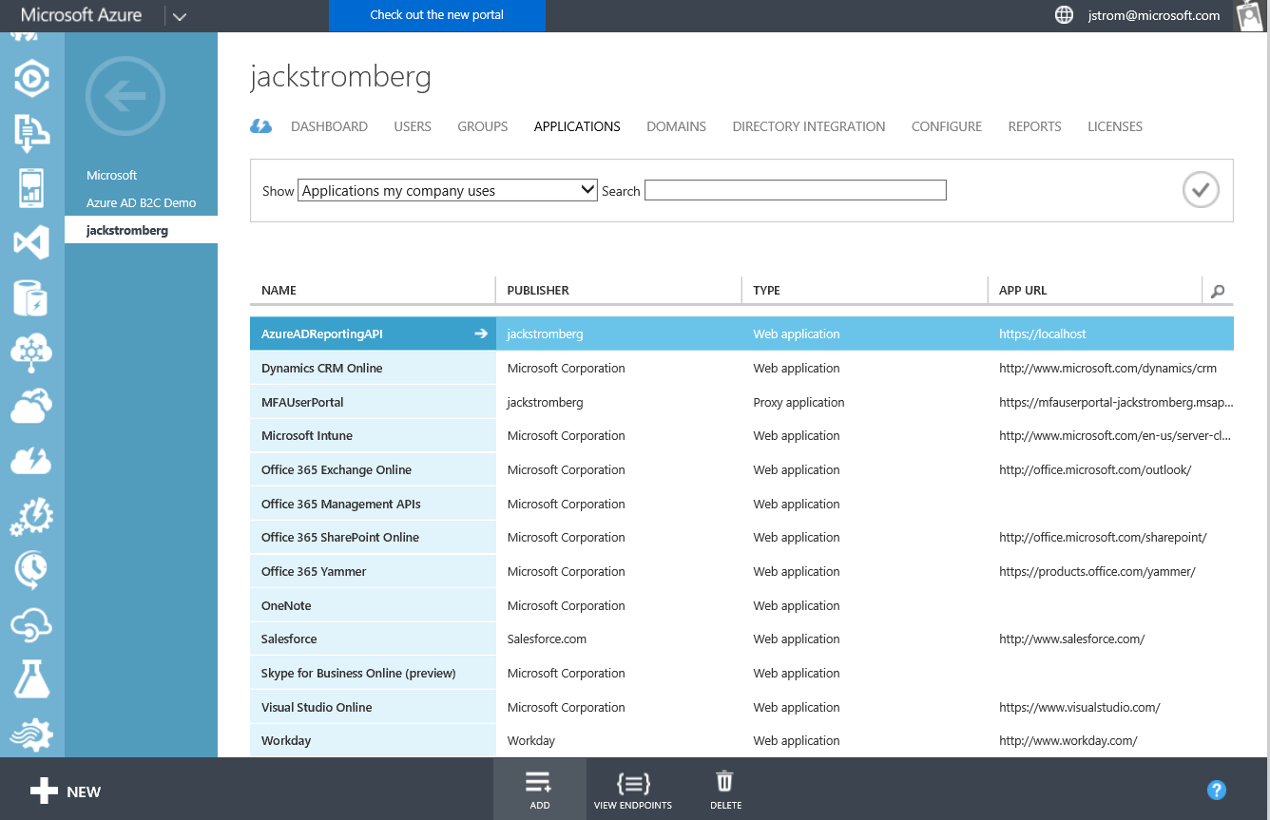Sort by the APP URL column header
Image resolution: width=1270 pixels, height=820 pixels.
(1023, 291)
